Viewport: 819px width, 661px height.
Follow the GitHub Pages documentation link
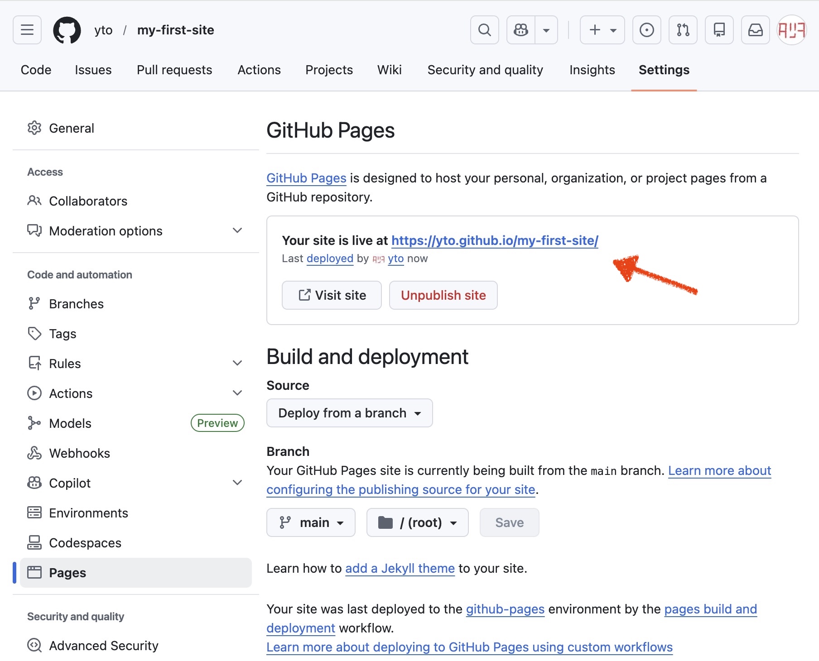306,178
